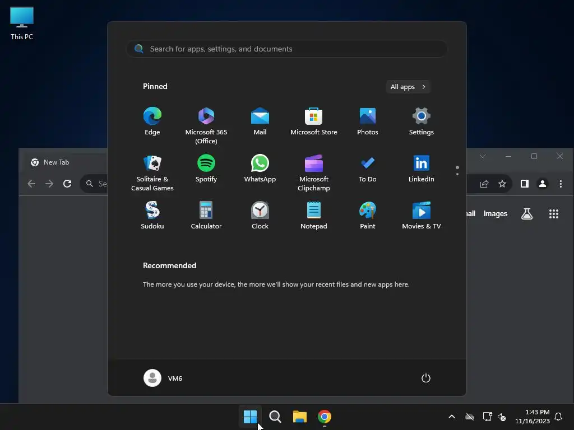Open Chrome's three-dot menu
Image resolution: width=574 pixels, height=430 pixels.
(561, 184)
